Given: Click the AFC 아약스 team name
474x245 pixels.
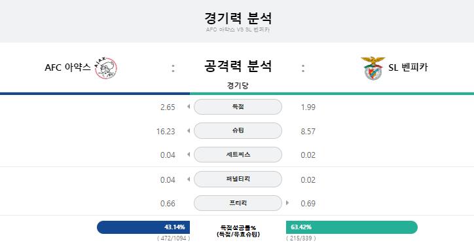Looking at the screenshot, I should 67,67.
